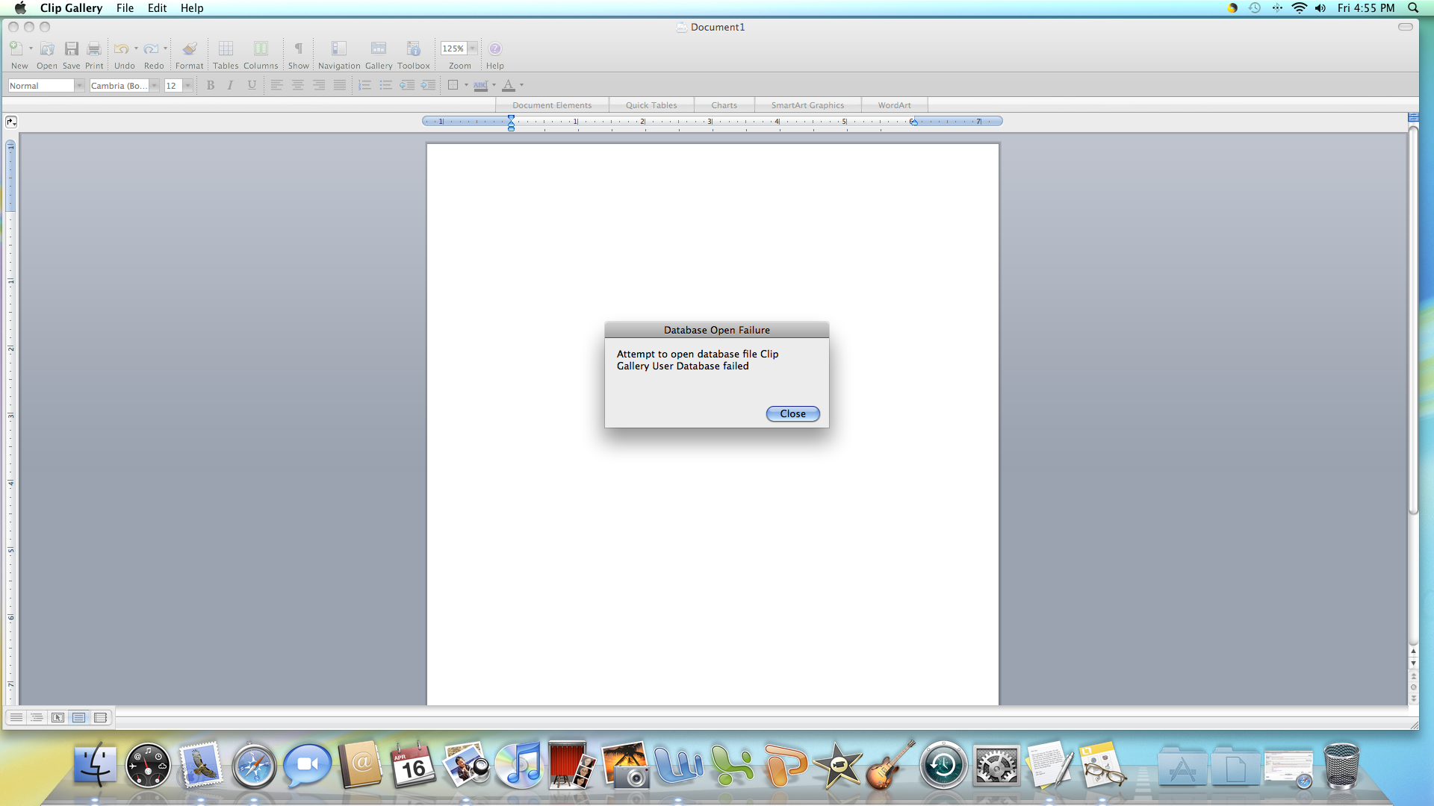The height and width of the screenshot is (806, 1434).
Task: Click the Redo arrow icon
Action: coord(151,49)
